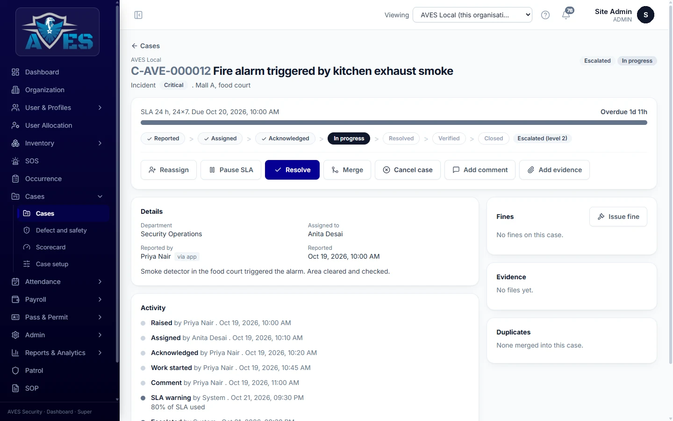Click the Dashboard grid icon
The image size is (673, 421).
pos(15,72)
